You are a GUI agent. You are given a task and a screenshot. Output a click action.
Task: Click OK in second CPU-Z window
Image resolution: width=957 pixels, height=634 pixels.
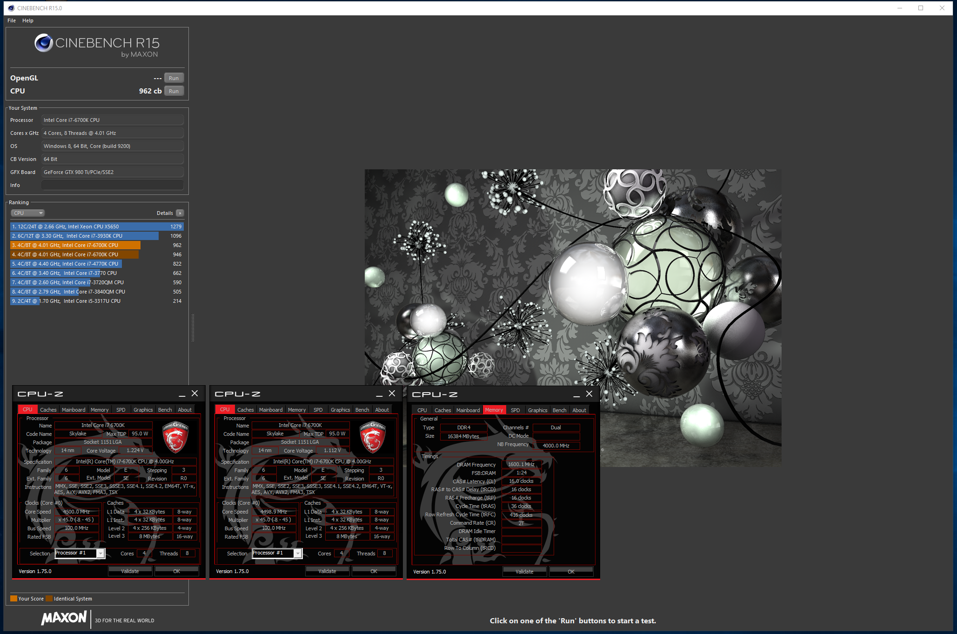[x=374, y=571]
